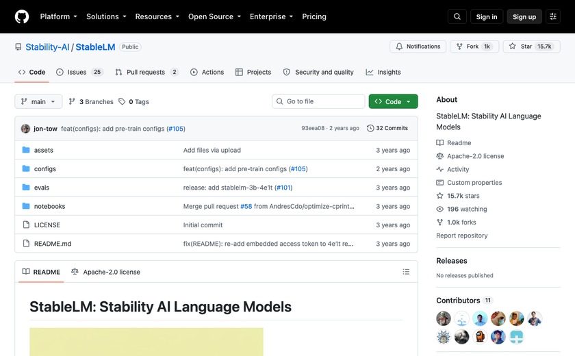Star the repository via star icon
This screenshot has width=575, height=356.
pyautogui.click(x=512, y=46)
